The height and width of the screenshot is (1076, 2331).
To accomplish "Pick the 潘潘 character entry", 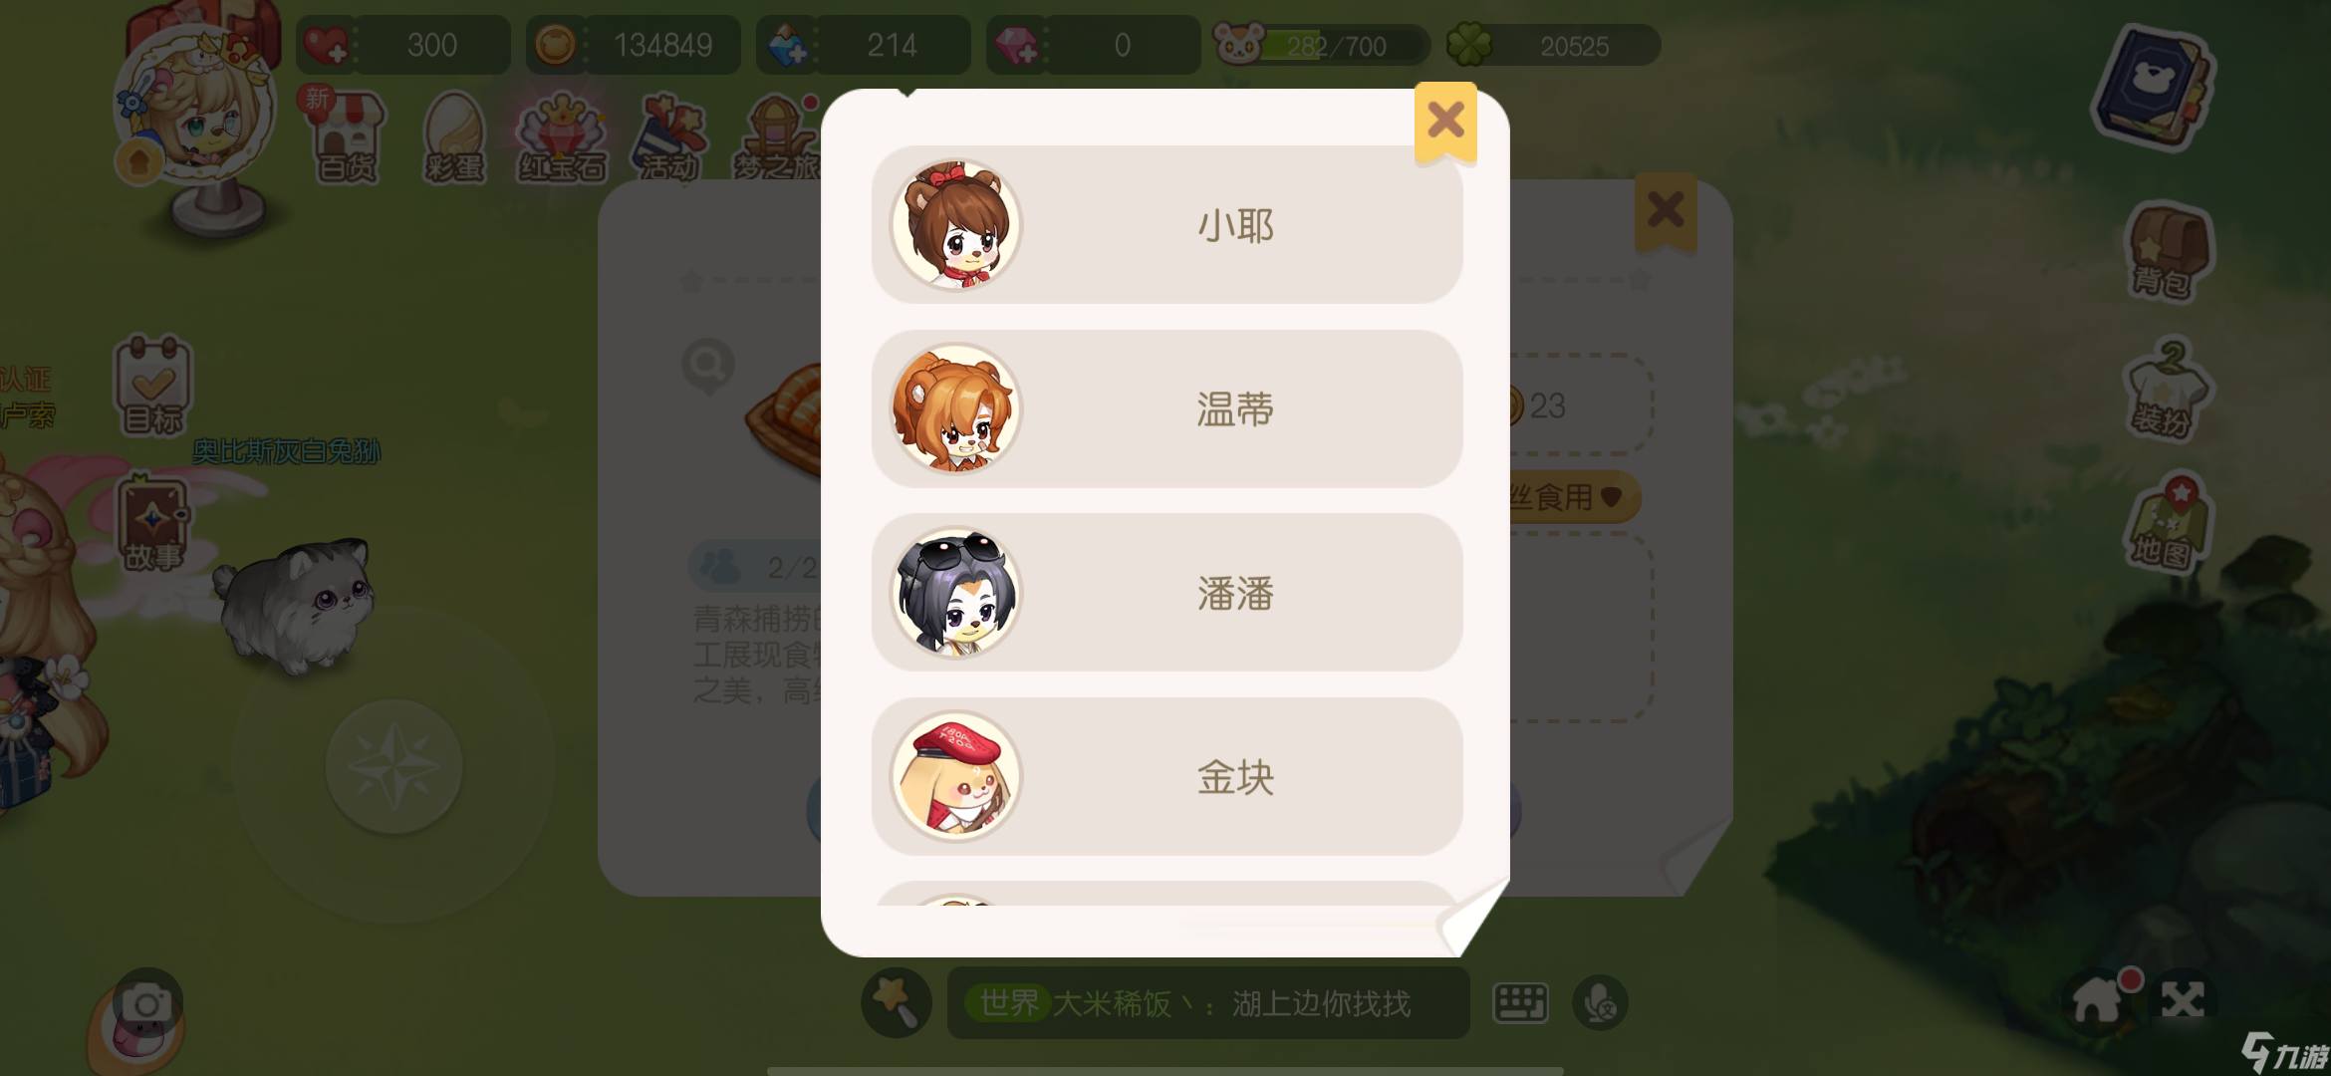I will pos(1166,593).
